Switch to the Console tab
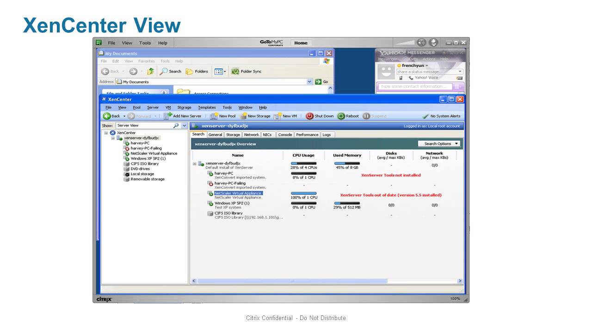The width and height of the screenshot is (592, 333). tap(285, 135)
